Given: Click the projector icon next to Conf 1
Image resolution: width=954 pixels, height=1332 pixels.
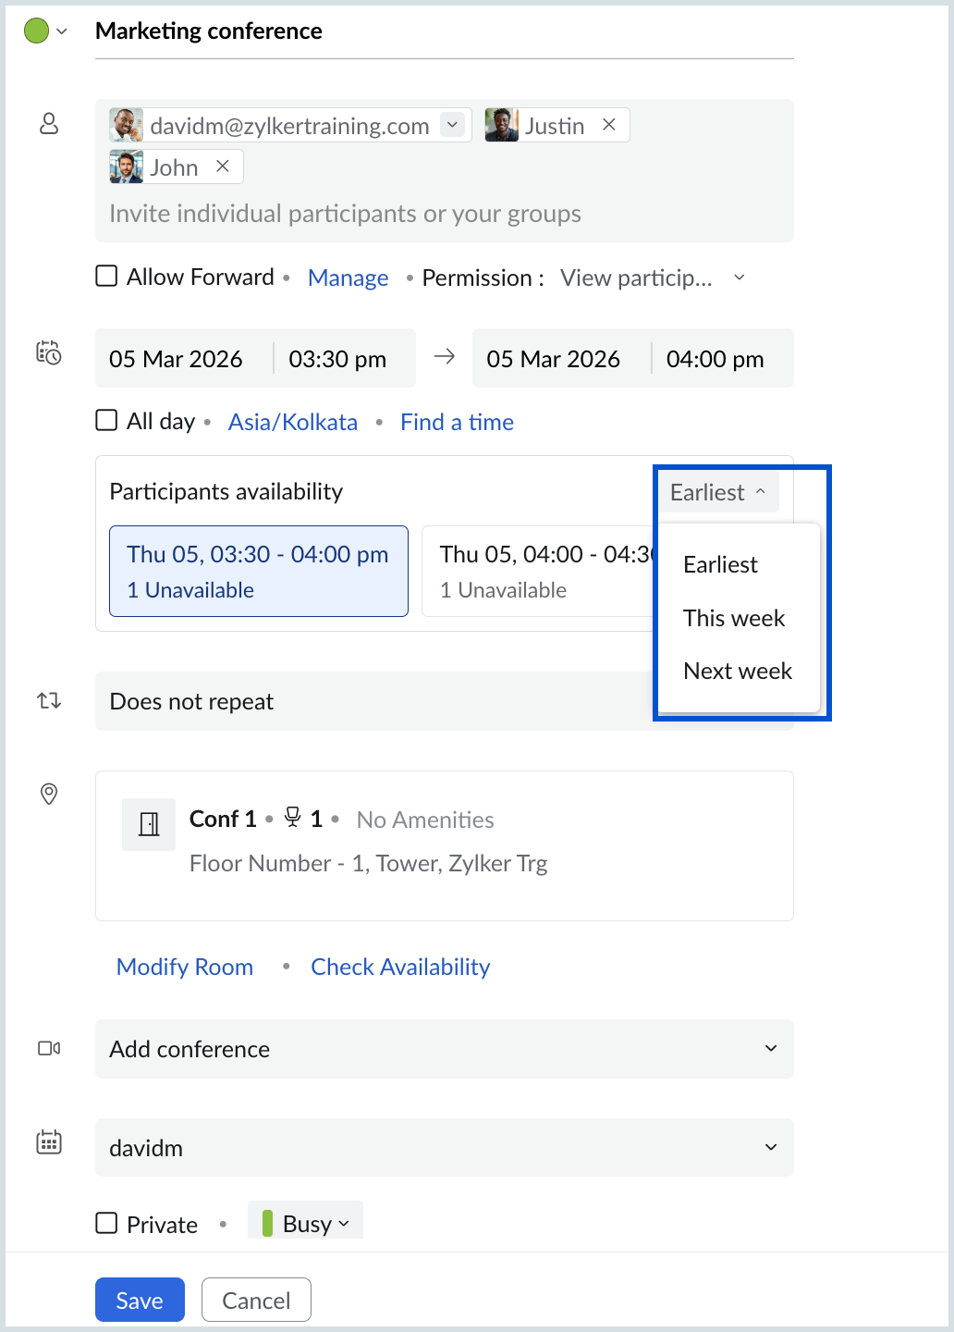Looking at the screenshot, I should 293,818.
